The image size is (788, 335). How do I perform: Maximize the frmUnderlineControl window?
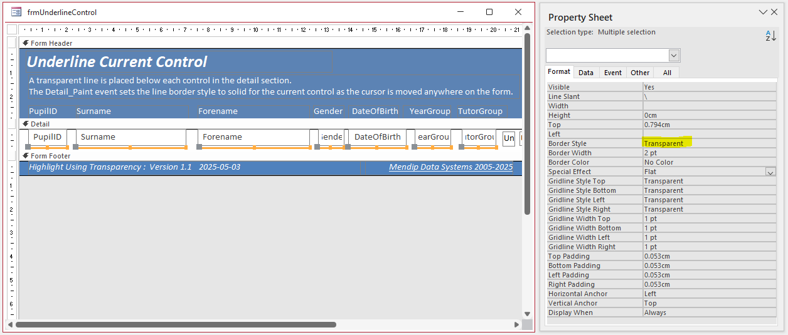(489, 12)
